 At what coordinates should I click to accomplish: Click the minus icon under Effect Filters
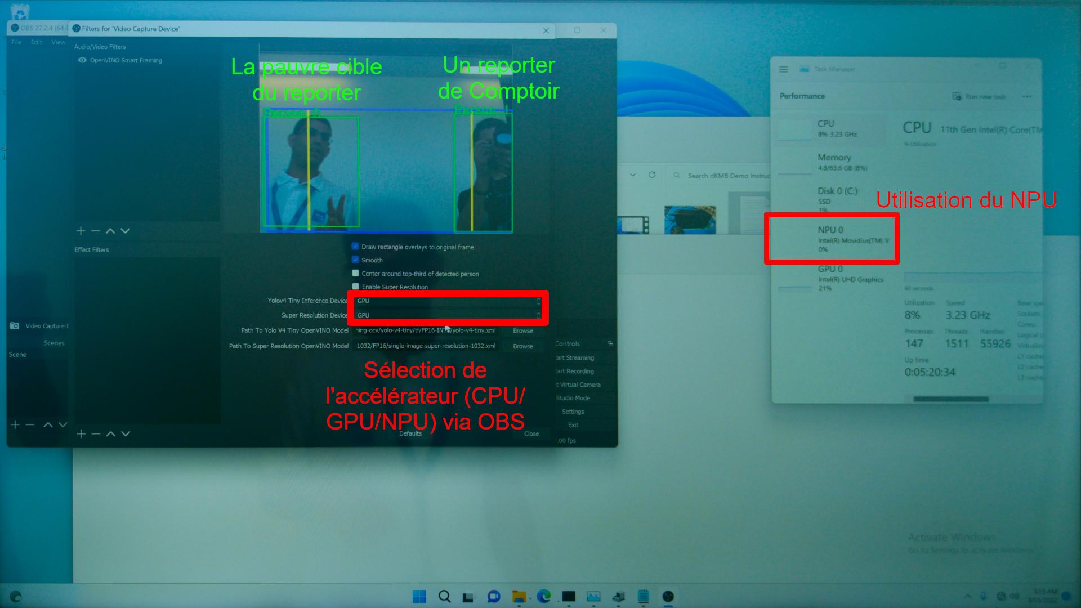(x=96, y=433)
